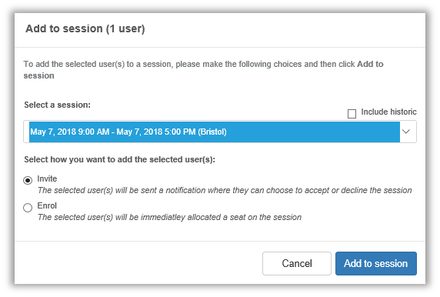The width and height of the screenshot is (440, 297).
Task: Expand the session dropdown chevron arrow
Action: [406, 132]
